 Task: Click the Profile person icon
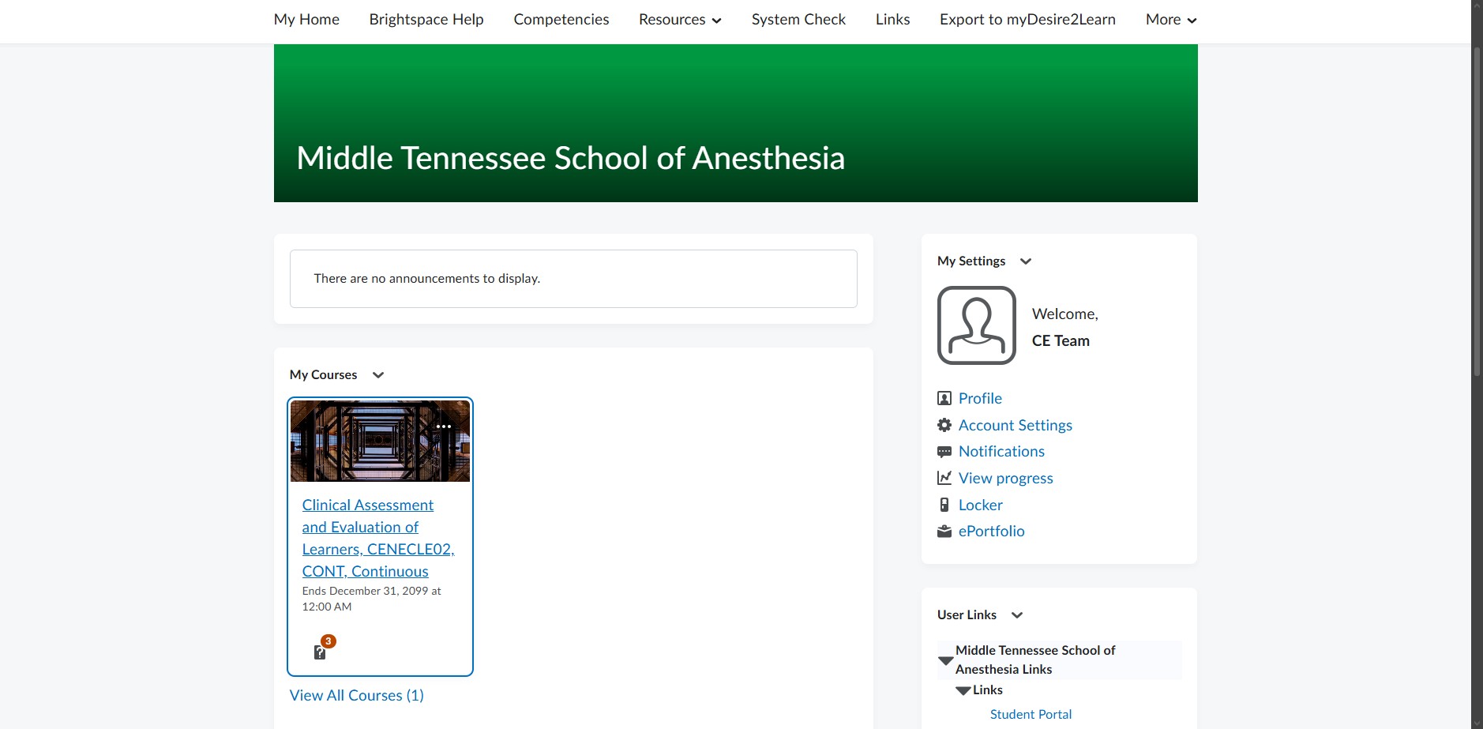[x=944, y=398]
